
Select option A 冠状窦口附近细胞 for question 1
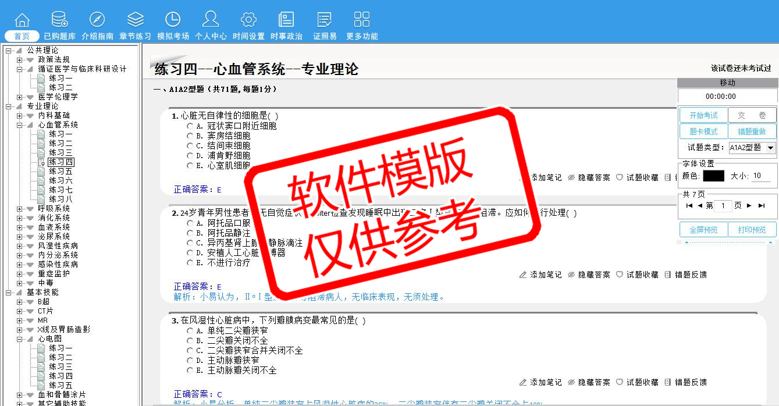point(190,126)
